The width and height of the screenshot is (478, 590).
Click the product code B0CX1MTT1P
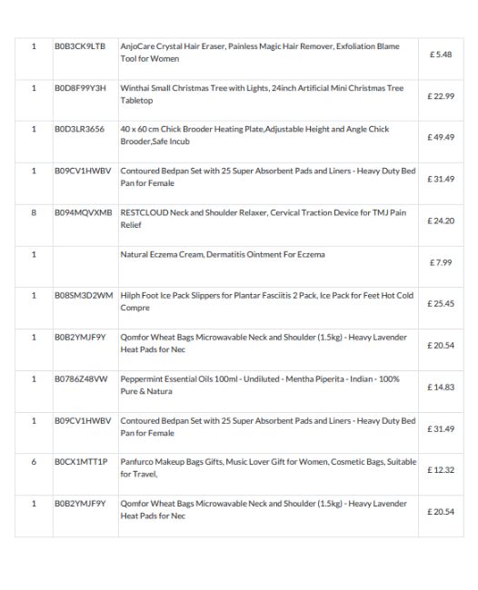[81, 462]
